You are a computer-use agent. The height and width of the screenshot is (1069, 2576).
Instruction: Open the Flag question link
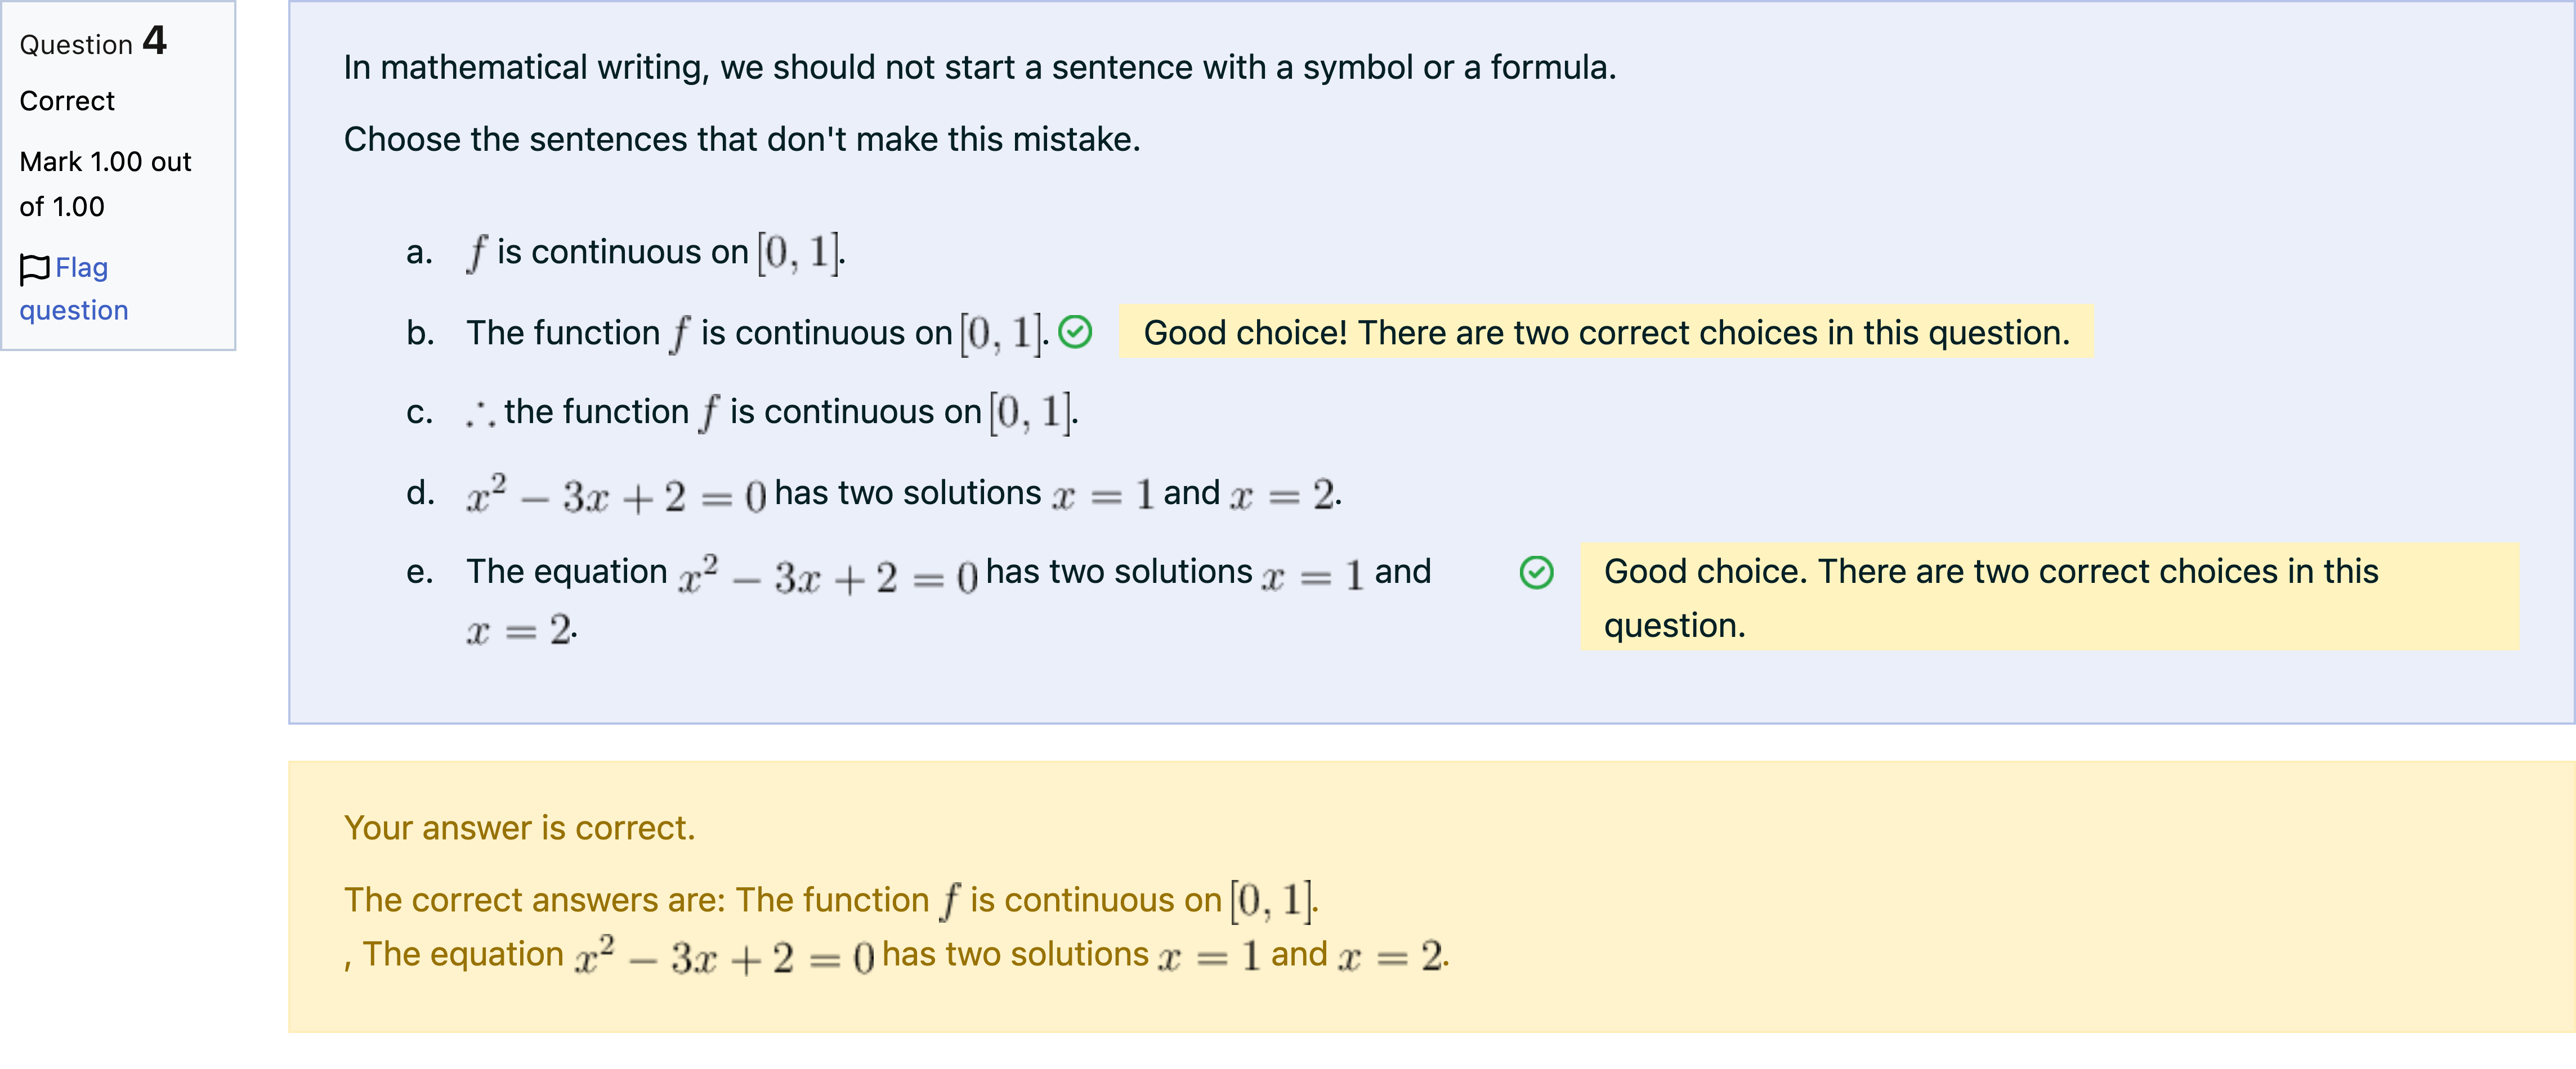coord(74,289)
